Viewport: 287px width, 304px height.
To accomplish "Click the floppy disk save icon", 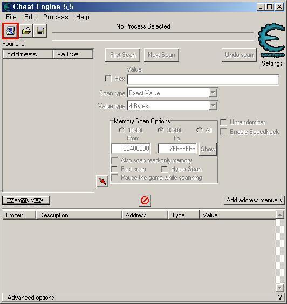I will click(40, 31).
